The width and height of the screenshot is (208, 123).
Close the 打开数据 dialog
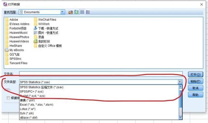point(201,5)
